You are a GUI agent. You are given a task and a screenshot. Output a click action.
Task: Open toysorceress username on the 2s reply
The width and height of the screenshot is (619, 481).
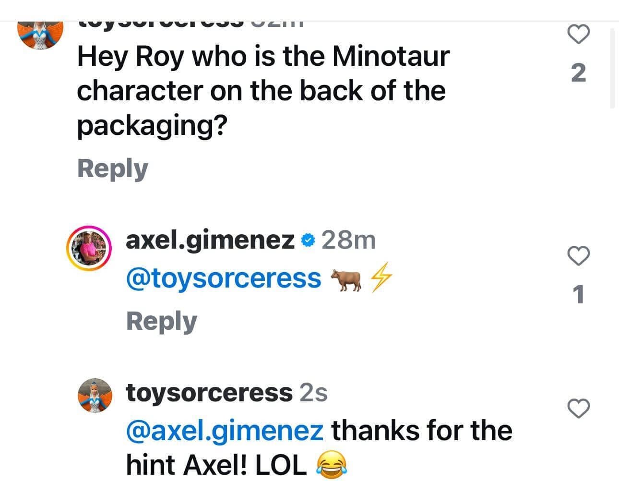pos(209,393)
